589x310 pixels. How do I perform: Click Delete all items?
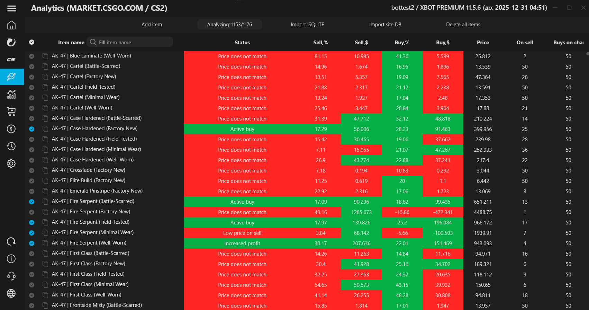pos(463,25)
